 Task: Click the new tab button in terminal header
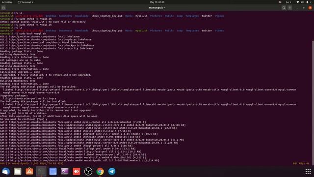click(3, 8)
